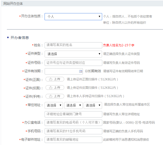Focus the 电子邮件地址 input field

tap(73, 140)
